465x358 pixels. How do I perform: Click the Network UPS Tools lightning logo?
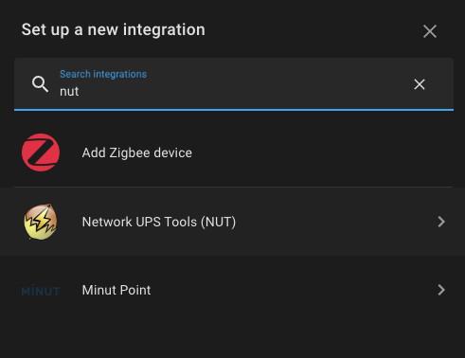click(41, 222)
